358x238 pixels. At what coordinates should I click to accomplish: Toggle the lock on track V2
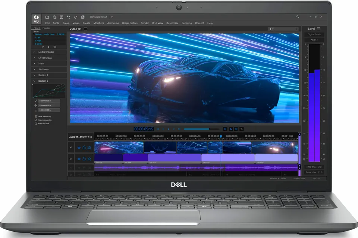[x=84, y=148]
